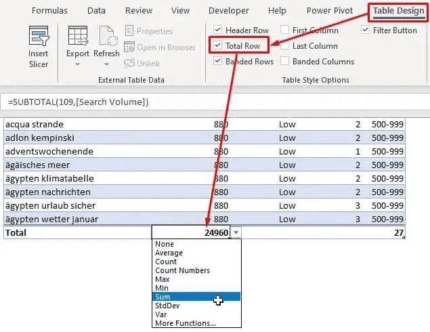
Task: Open the total cell dropdown arrow
Action: [x=236, y=232]
